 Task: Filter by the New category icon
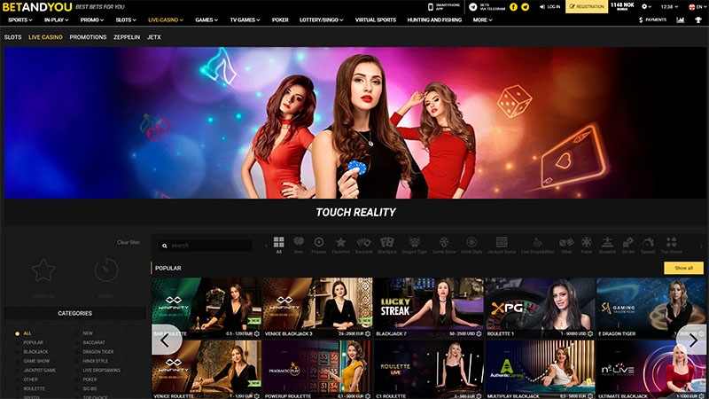(299, 245)
